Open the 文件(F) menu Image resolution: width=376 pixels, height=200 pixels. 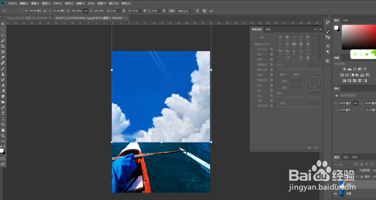click(x=12, y=3)
